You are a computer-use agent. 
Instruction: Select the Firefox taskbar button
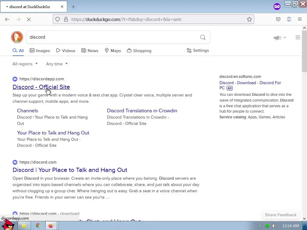(51, 226)
